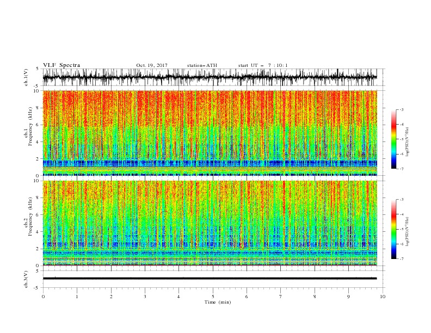Image resolution: width=431 pixels, height=333 pixels.
Task: Click the 'ch.1(V)' axis label
Action: (26, 77)
